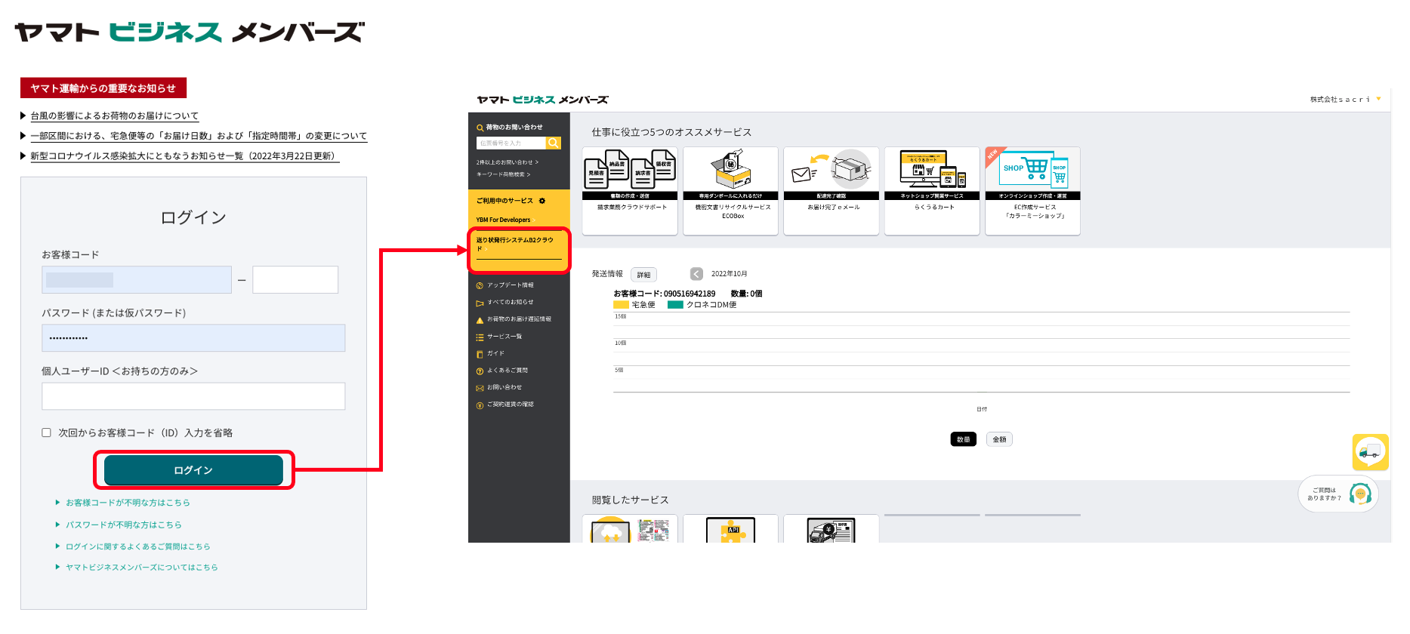This screenshot has width=1410, height=634.
Task: Click the small Yamato Business Members dashboard logo
Action: coord(542,100)
